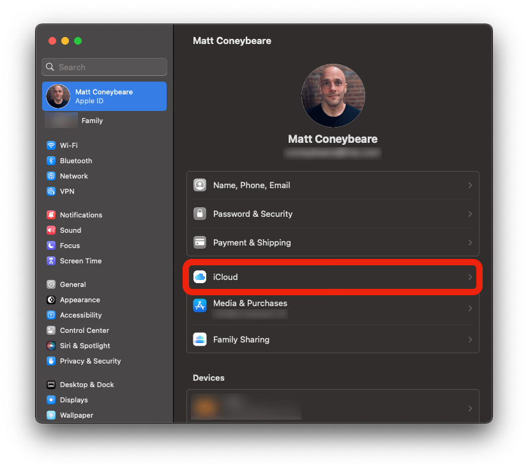Open the Focus moon icon
The width and height of the screenshot is (528, 470).
click(x=51, y=246)
